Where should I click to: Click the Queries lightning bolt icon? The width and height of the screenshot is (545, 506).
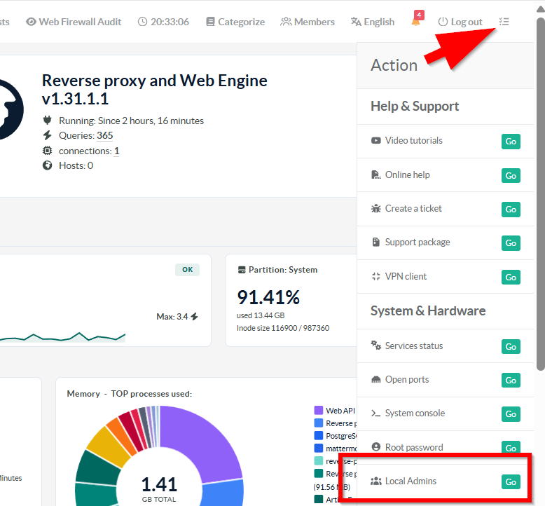click(x=47, y=135)
